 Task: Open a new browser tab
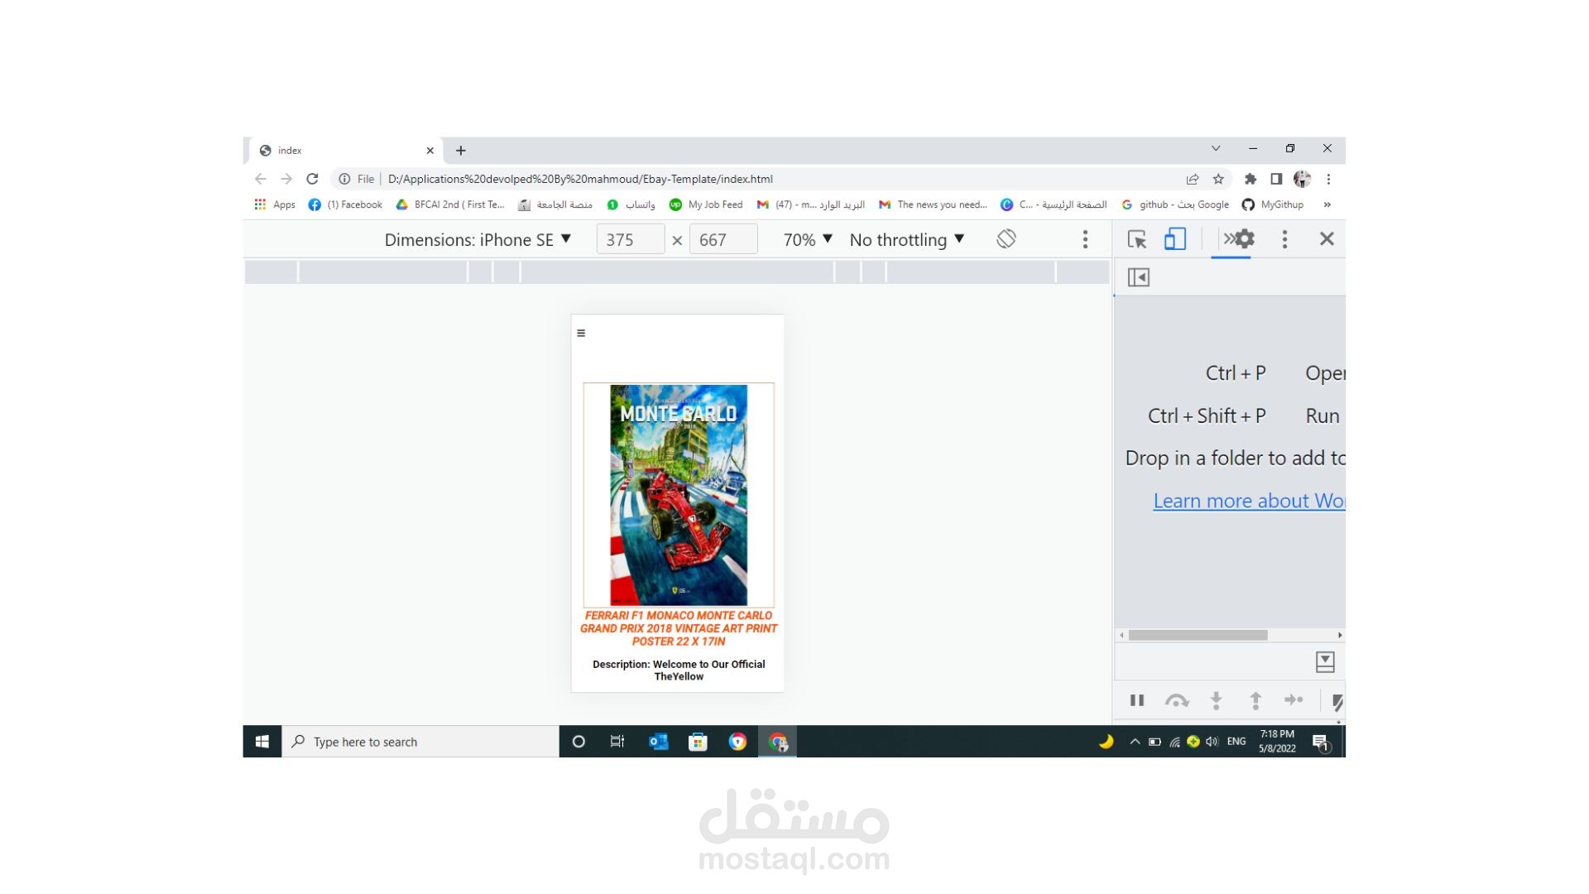click(461, 151)
